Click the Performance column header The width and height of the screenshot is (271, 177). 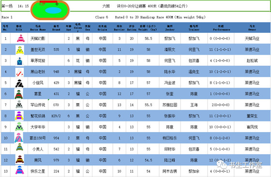click(x=221, y=28)
